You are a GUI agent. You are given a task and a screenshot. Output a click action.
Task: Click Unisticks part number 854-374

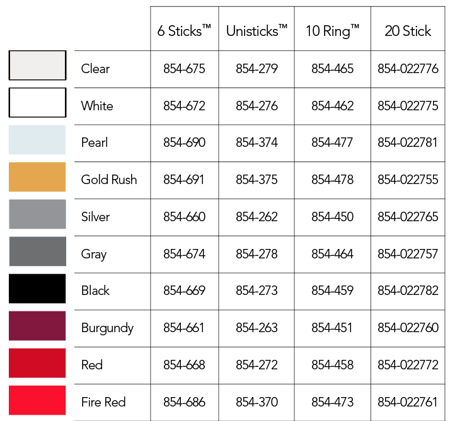click(x=257, y=142)
